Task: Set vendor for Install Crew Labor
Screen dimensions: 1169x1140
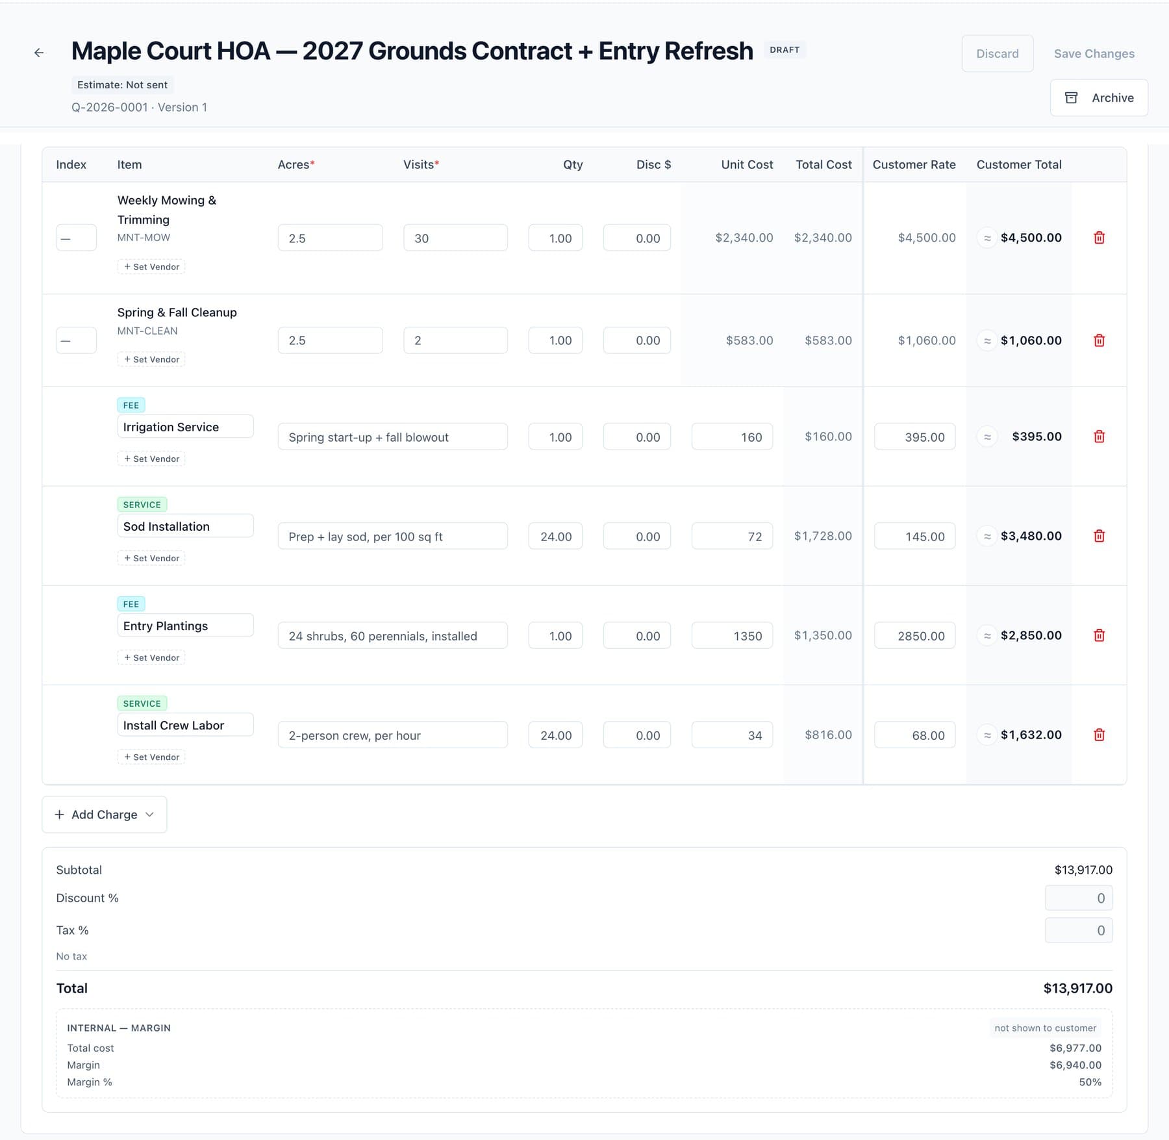Action: click(x=151, y=757)
